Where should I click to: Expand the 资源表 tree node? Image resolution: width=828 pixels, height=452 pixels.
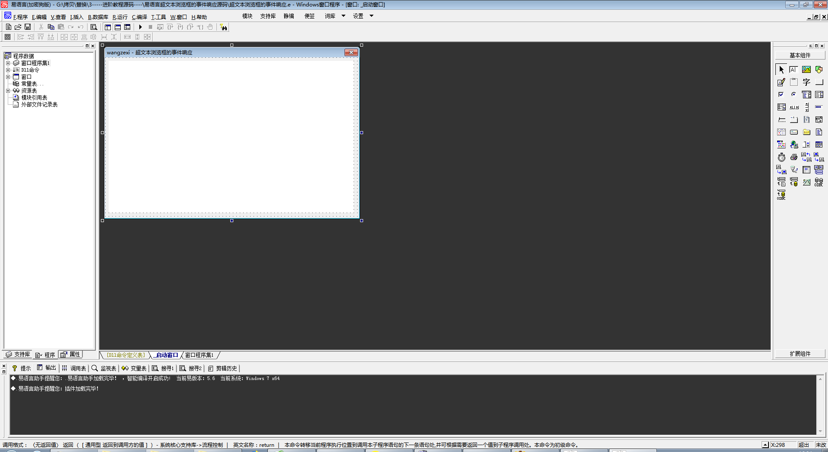click(x=8, y=91)
